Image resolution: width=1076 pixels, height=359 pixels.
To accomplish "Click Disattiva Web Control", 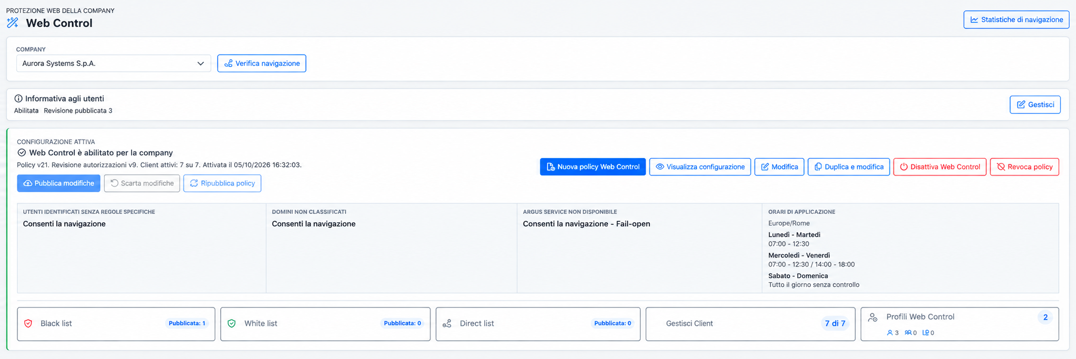I will 940,167.
